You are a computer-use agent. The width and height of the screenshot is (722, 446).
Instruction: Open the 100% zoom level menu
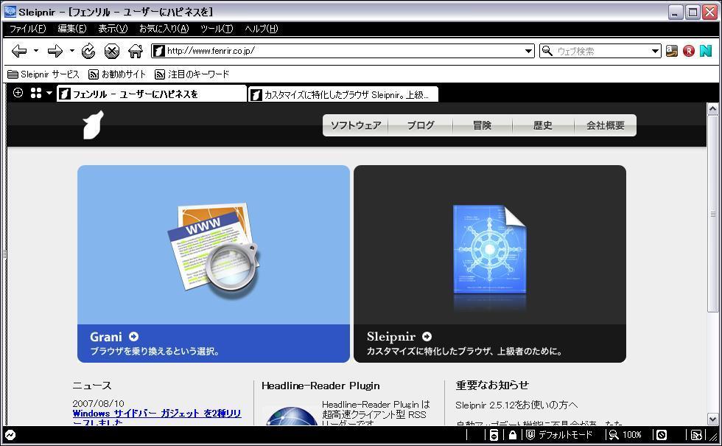pos(626,435)
